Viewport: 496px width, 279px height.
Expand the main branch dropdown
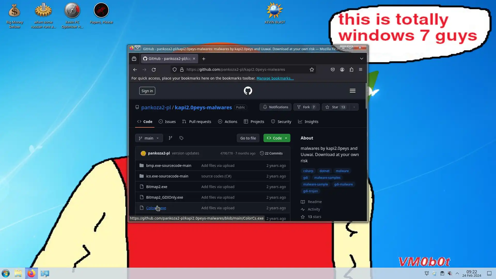click(x=149, y=138)
